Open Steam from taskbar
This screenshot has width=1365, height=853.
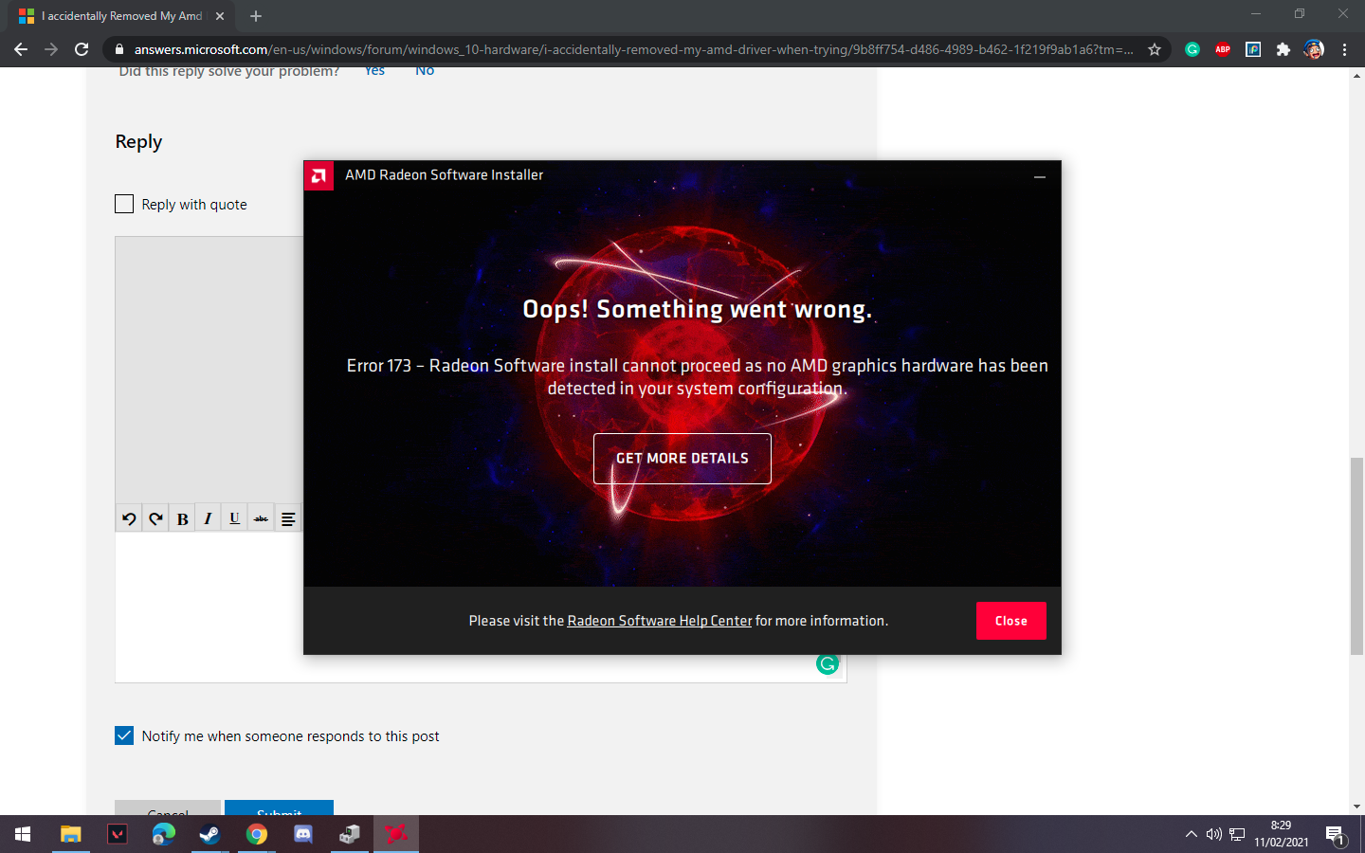pos(209,834)
